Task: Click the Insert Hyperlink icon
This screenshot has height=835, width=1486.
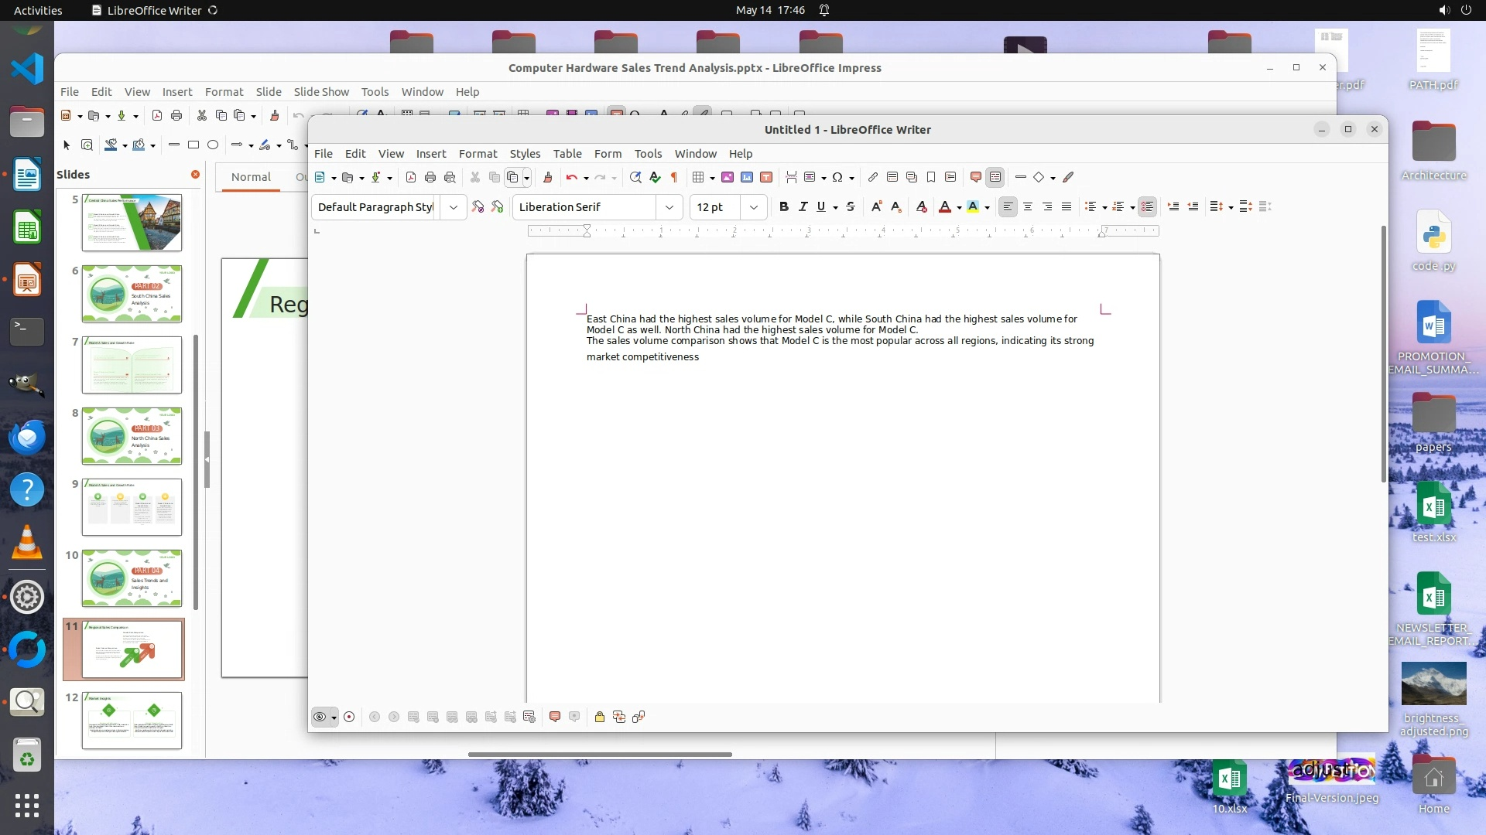Action: (872, 177)
